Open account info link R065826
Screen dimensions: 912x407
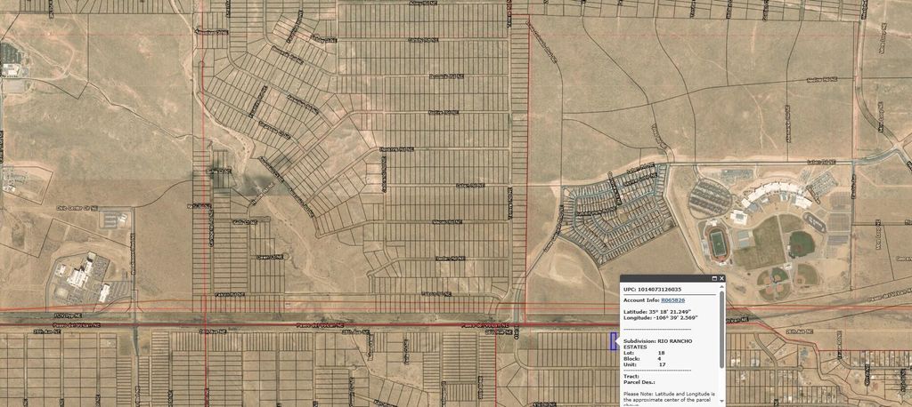click(x=673, y=300)
